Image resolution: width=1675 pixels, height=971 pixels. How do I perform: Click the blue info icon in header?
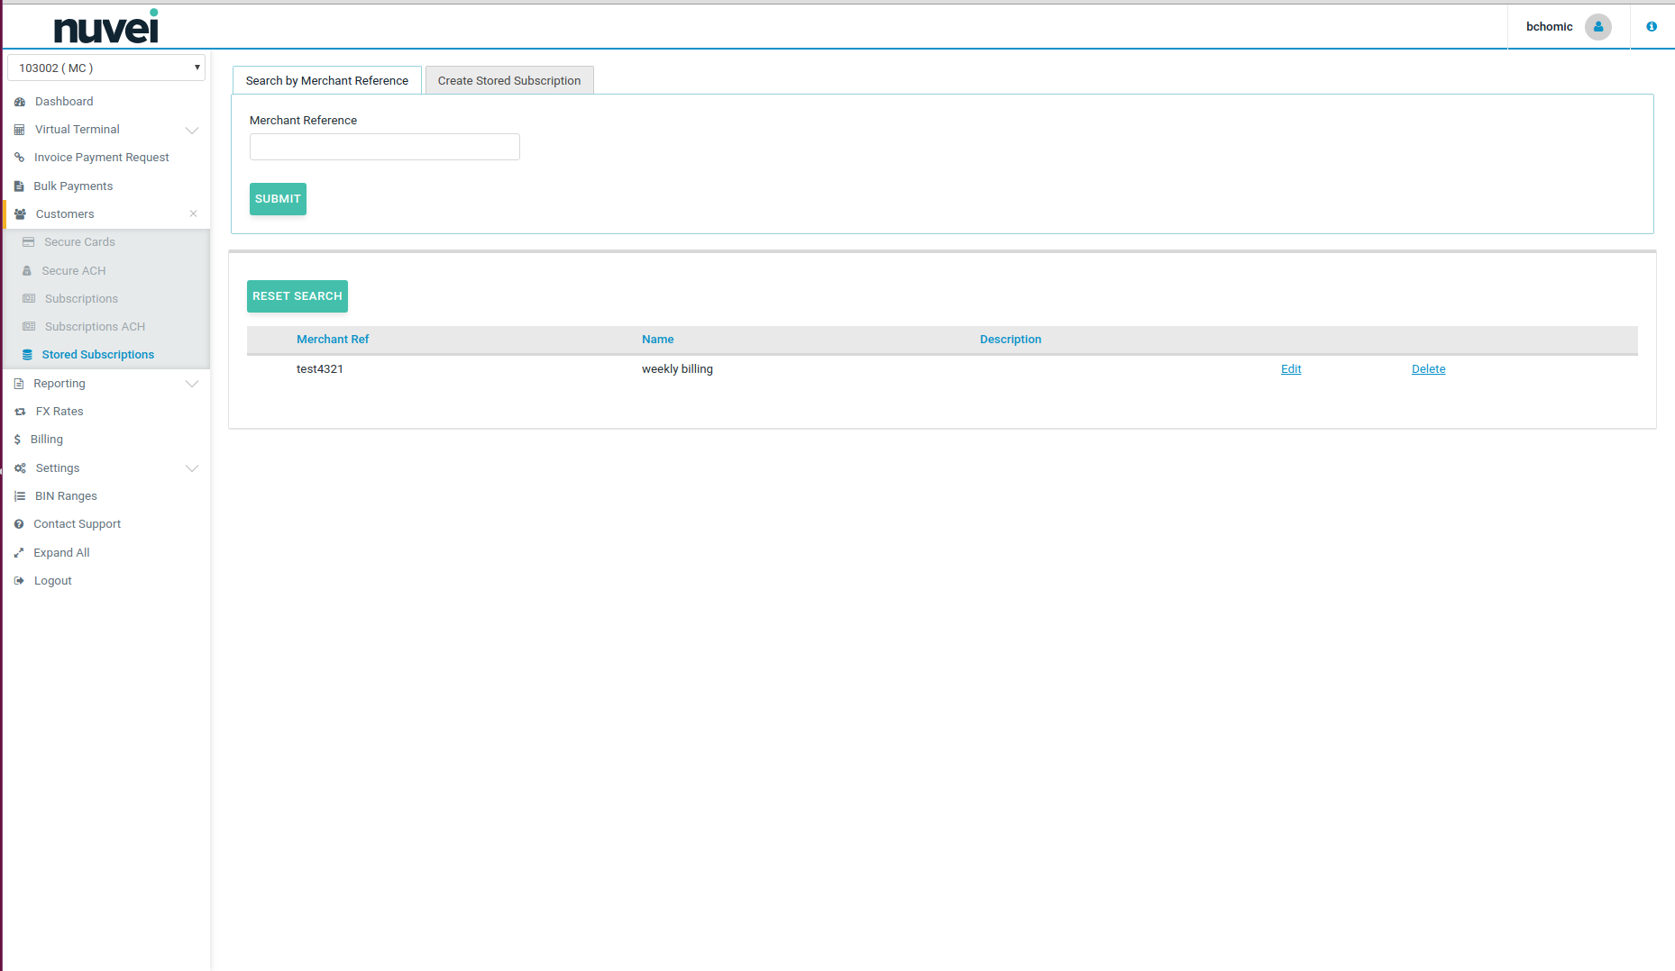1651,27
